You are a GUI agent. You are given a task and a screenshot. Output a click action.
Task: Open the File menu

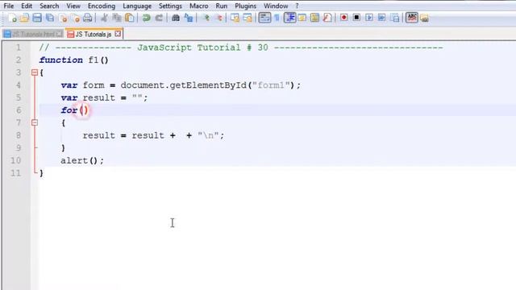[x=9, y=6]
